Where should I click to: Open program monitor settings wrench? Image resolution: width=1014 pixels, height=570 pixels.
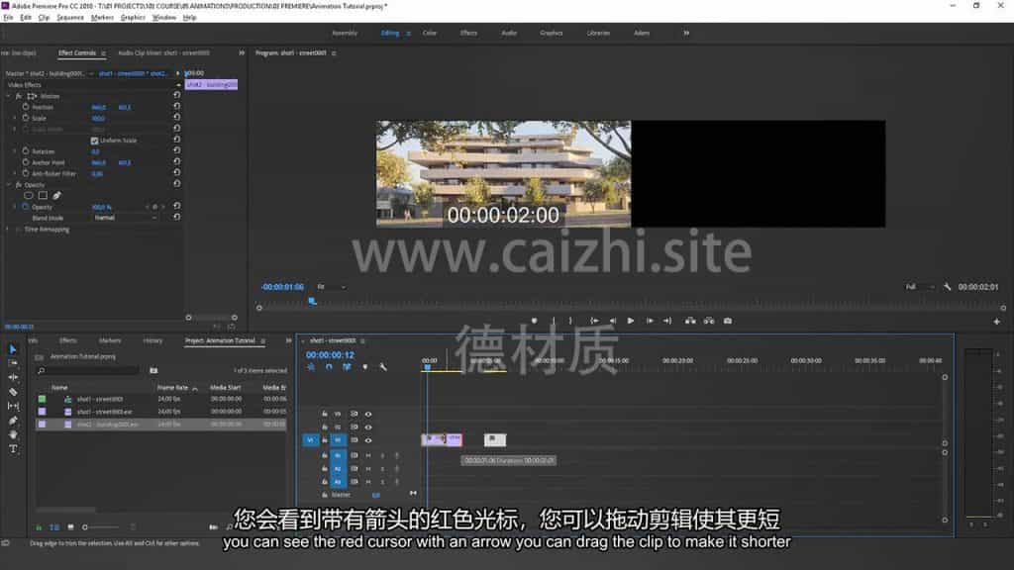[x=947, y=286]
